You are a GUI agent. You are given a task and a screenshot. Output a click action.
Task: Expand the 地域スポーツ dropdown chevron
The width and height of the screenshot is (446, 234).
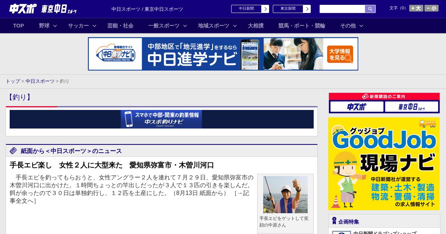[x=235, y=26]
